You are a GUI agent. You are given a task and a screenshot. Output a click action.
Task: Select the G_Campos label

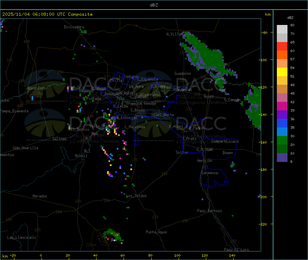tap(232, 100)
